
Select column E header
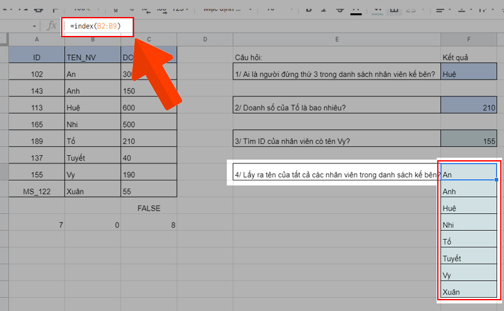click(x=337, y=40)
